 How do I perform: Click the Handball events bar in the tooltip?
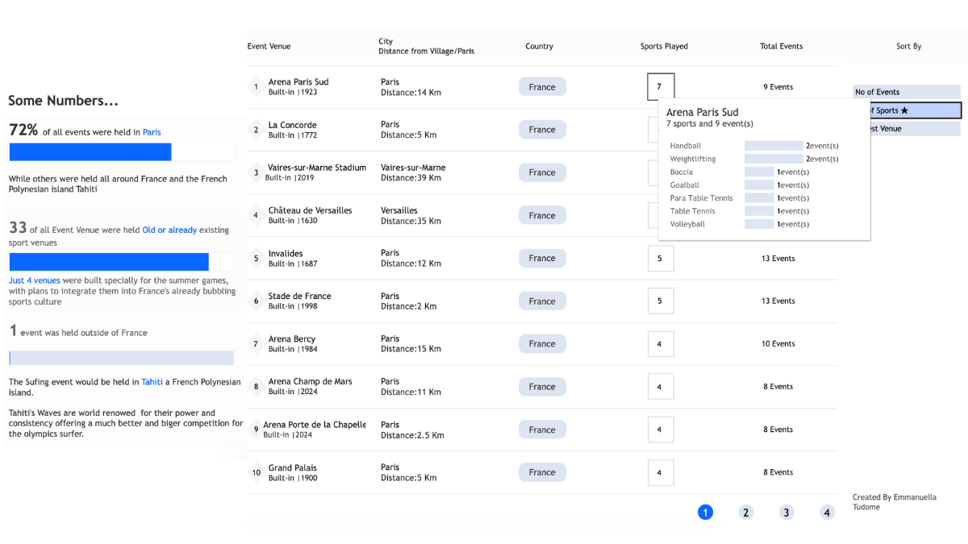774,145
